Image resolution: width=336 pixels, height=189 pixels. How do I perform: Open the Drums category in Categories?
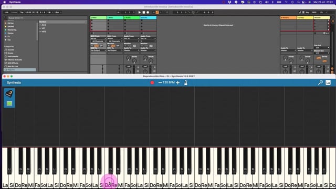click(x=10, y=53)
